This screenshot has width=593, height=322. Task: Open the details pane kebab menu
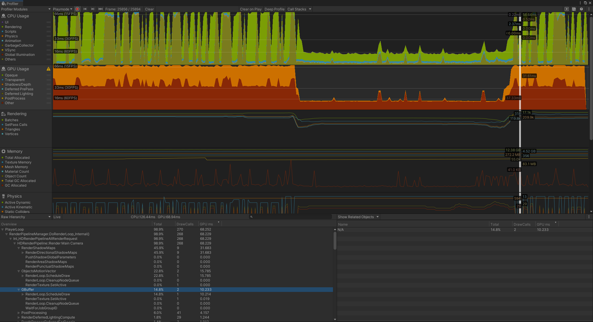point(589,217)
